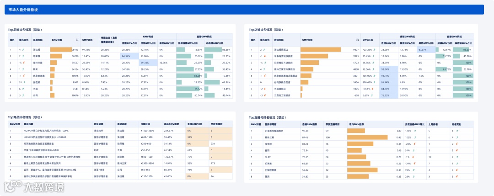The height and width of the screenshot is (196, 494).
Task: Click the OLAY brand name in live table
Action: (268, 157)
